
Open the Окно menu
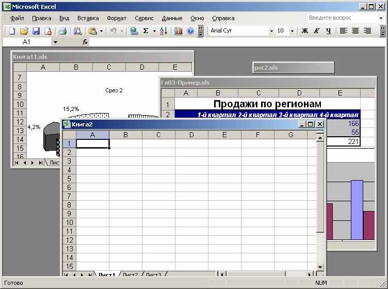click(x=197, y=18)
